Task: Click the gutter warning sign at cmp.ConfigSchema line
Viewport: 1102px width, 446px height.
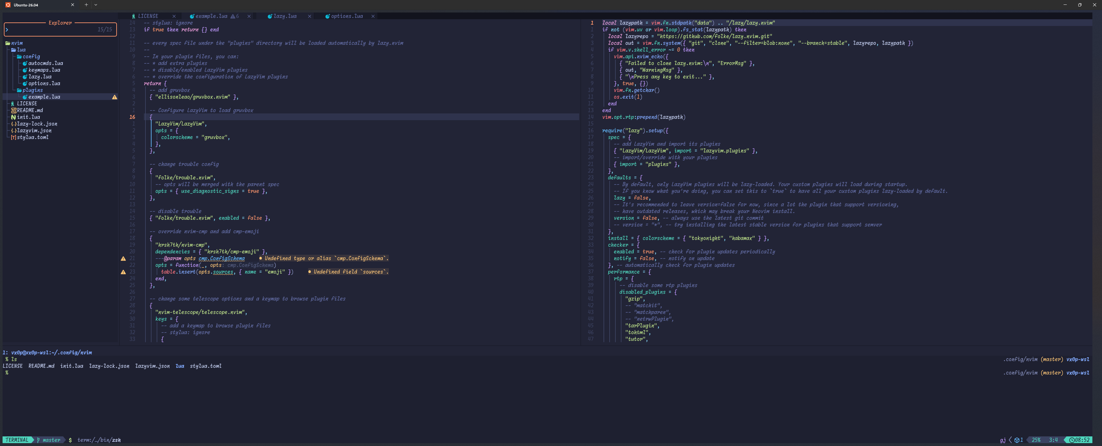Action: point(123,259)
